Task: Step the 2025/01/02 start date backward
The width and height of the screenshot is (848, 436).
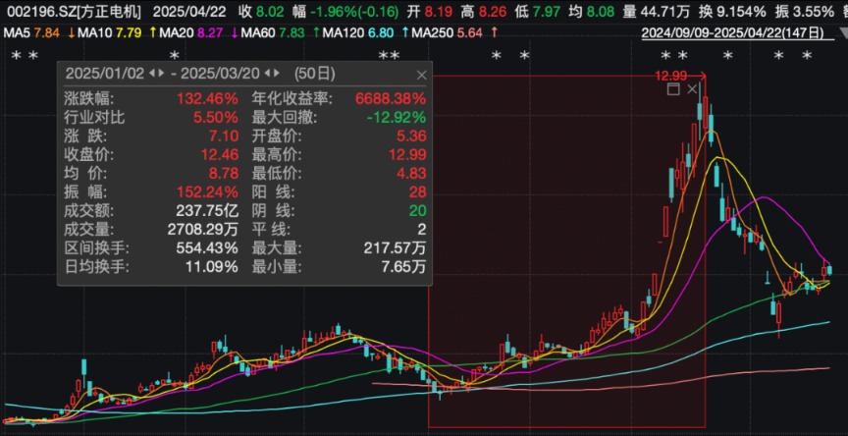Action: point(152,74)
